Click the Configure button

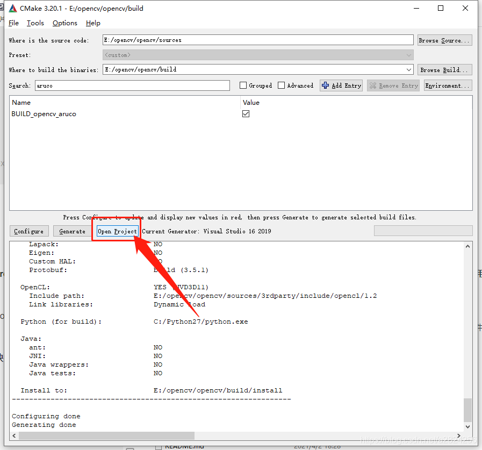(29, 231)
